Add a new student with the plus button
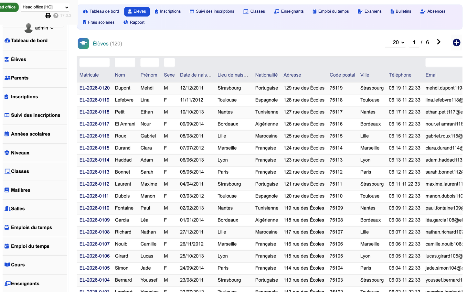467x292 pixels. coord(456,42)
